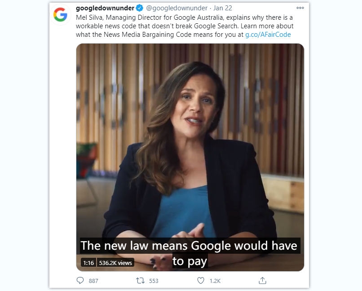The height and width of the screenshot is (291, 362).
Task: Follow the g.co/AFairCode link
Action: (268, 35)
